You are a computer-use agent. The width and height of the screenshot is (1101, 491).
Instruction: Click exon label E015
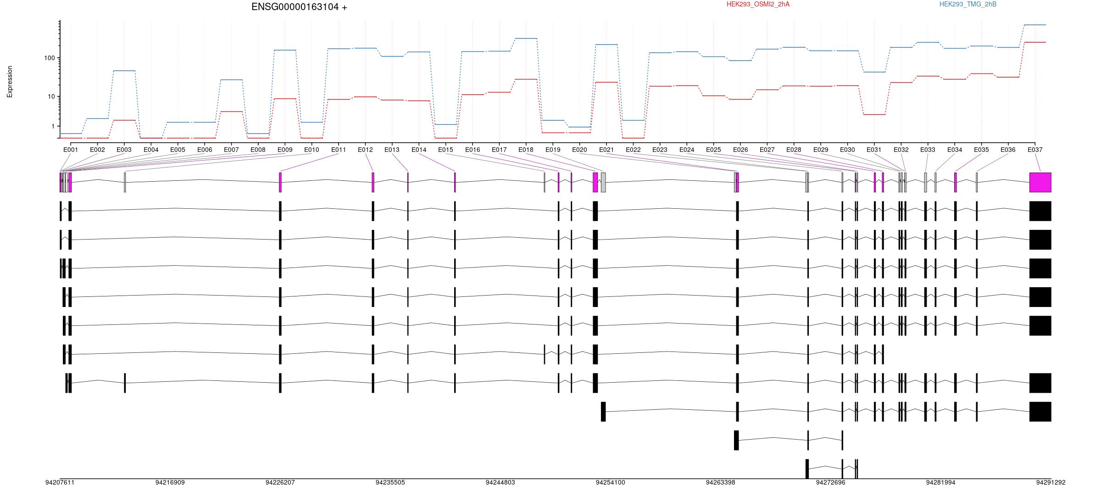pos(445,150)
